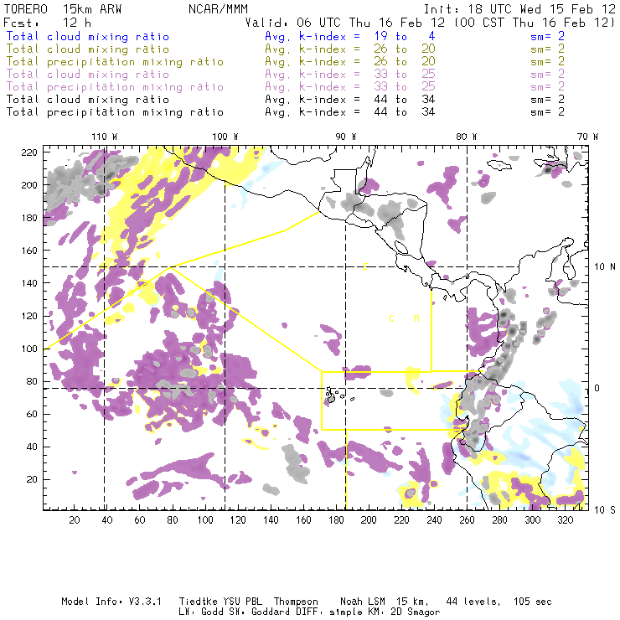Image resolution: width=620 pixels, height=620 pixels.
Task: Click the '320' tick label on horizontal axis
Action: coord(565,520)
